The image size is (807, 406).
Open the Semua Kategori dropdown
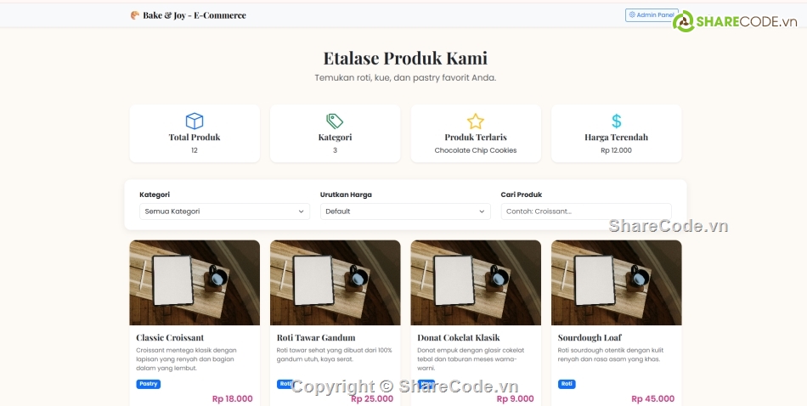coord(224,211)
